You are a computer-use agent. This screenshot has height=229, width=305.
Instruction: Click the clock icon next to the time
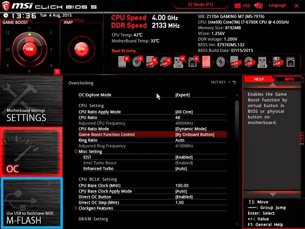[6, 15]
